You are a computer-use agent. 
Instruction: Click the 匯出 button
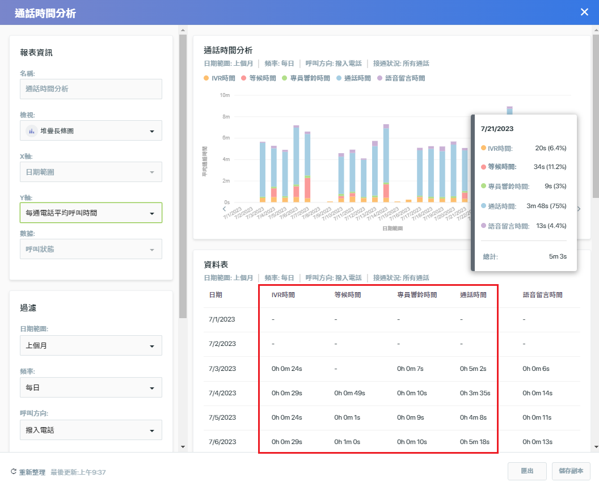tap(527, 471)
